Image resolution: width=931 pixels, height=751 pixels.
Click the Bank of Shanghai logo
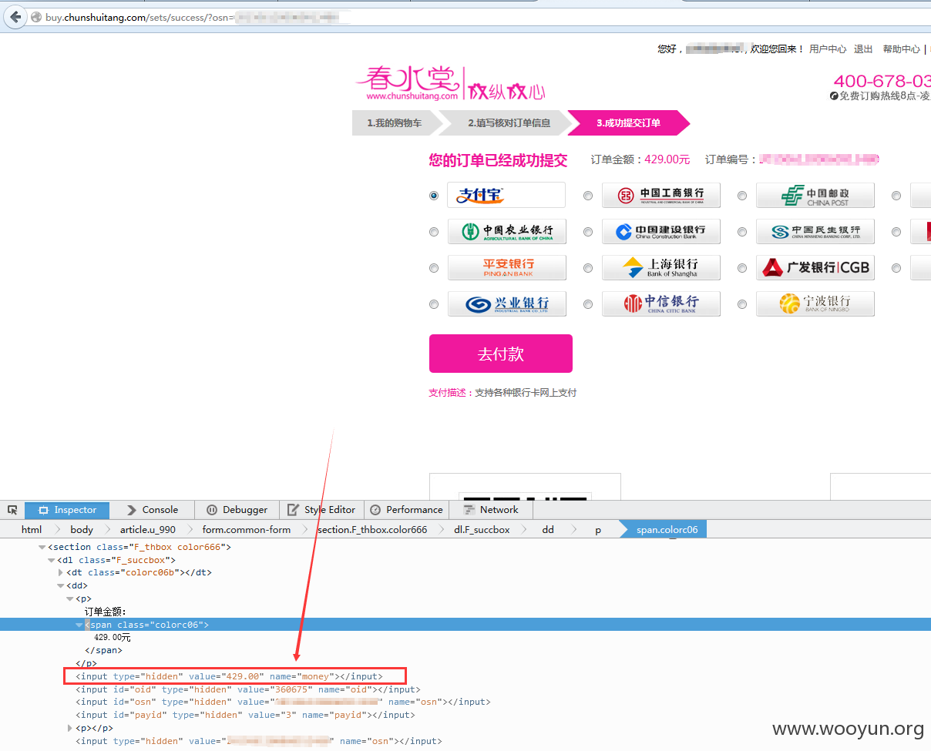[x=660, y=267]
